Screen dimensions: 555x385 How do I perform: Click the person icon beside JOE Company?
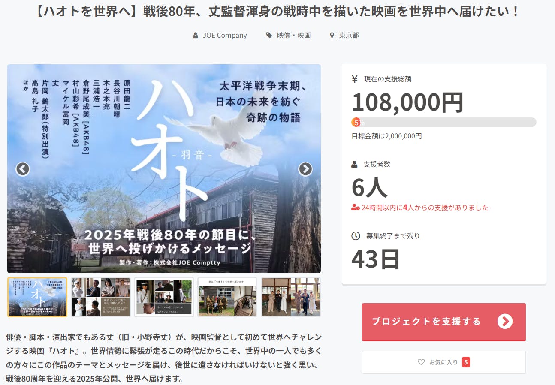(196, 36)
